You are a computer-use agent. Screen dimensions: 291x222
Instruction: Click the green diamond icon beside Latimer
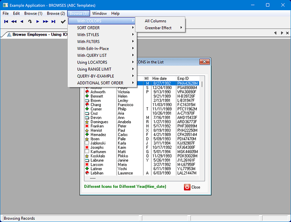[x=87, y=169]
